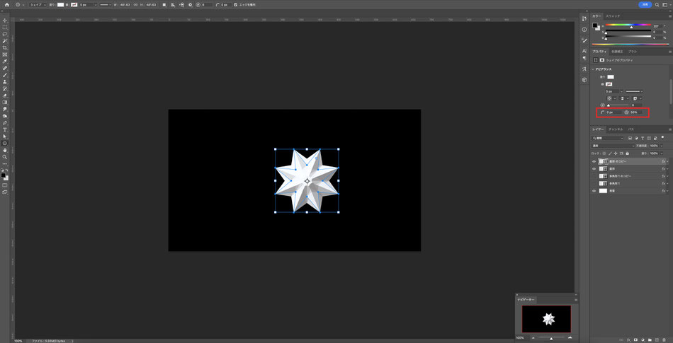Select the Lasso tool

pyautogui.click(x=5, y=34)
